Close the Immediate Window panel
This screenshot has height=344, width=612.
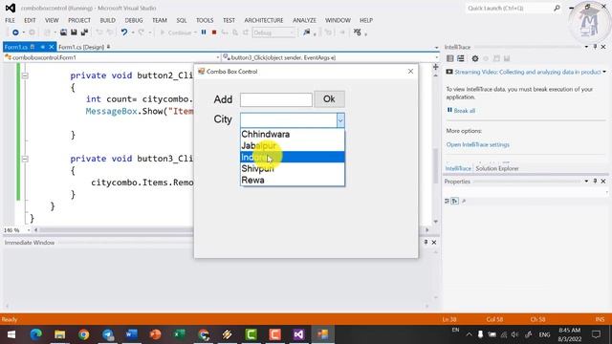tap(433, 242)
